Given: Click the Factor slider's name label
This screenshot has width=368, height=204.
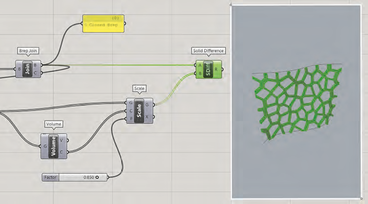Looking at the screenshot, I should (x=50, y=177).
